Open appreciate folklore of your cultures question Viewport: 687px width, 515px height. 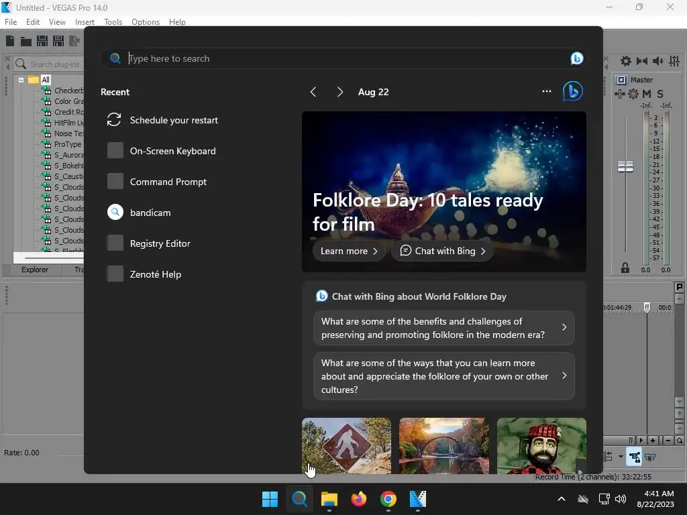[444, 376]
